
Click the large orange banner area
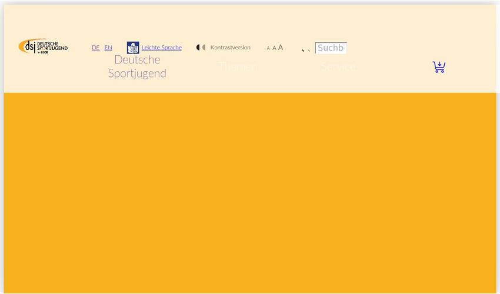tap(250, 194)
